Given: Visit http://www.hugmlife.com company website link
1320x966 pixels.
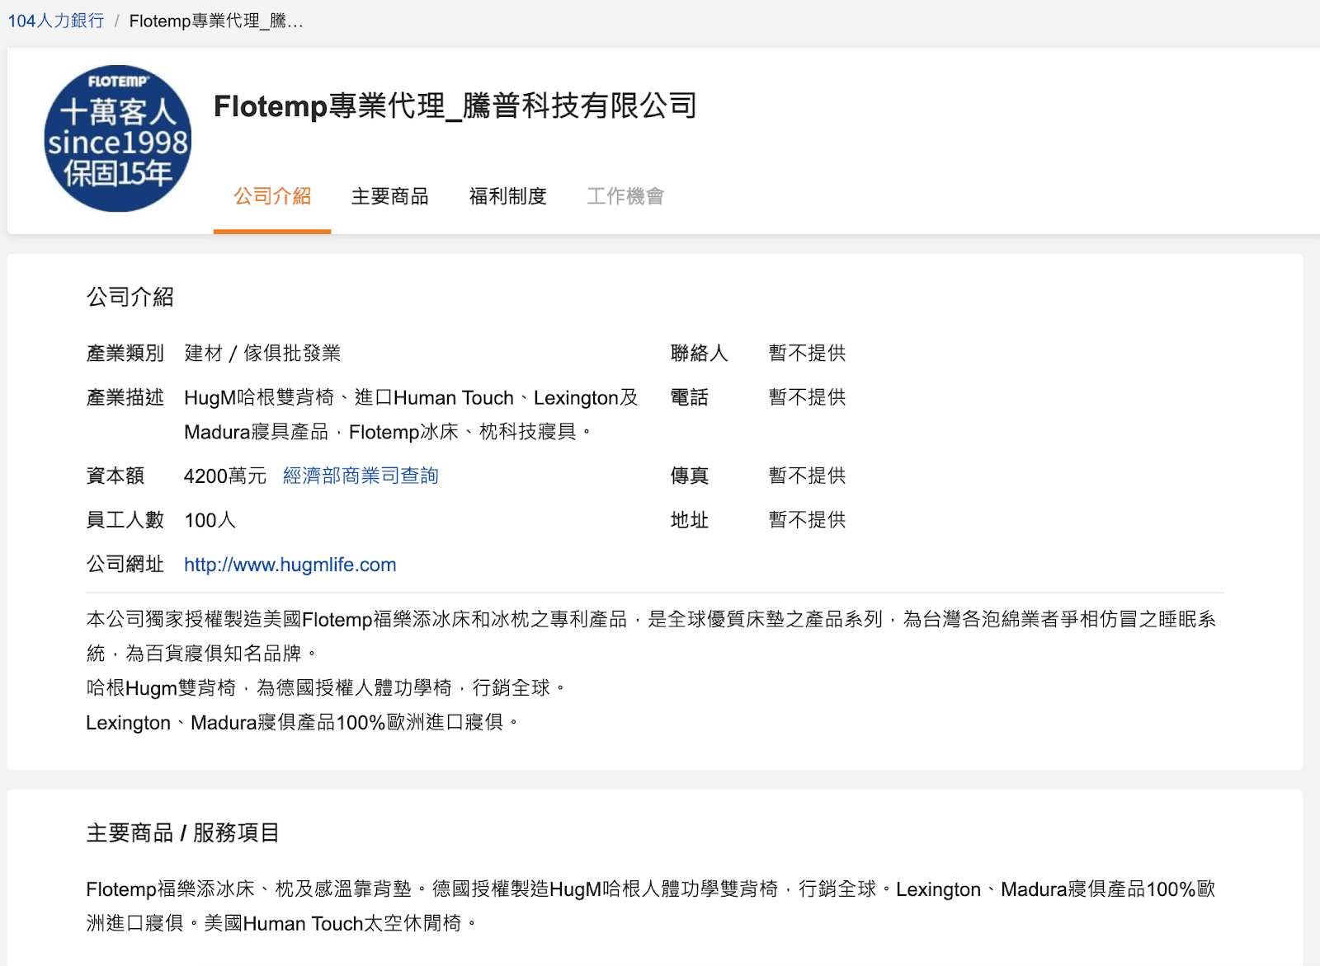Looking at the screenshot, I should [x=290, y=565].
